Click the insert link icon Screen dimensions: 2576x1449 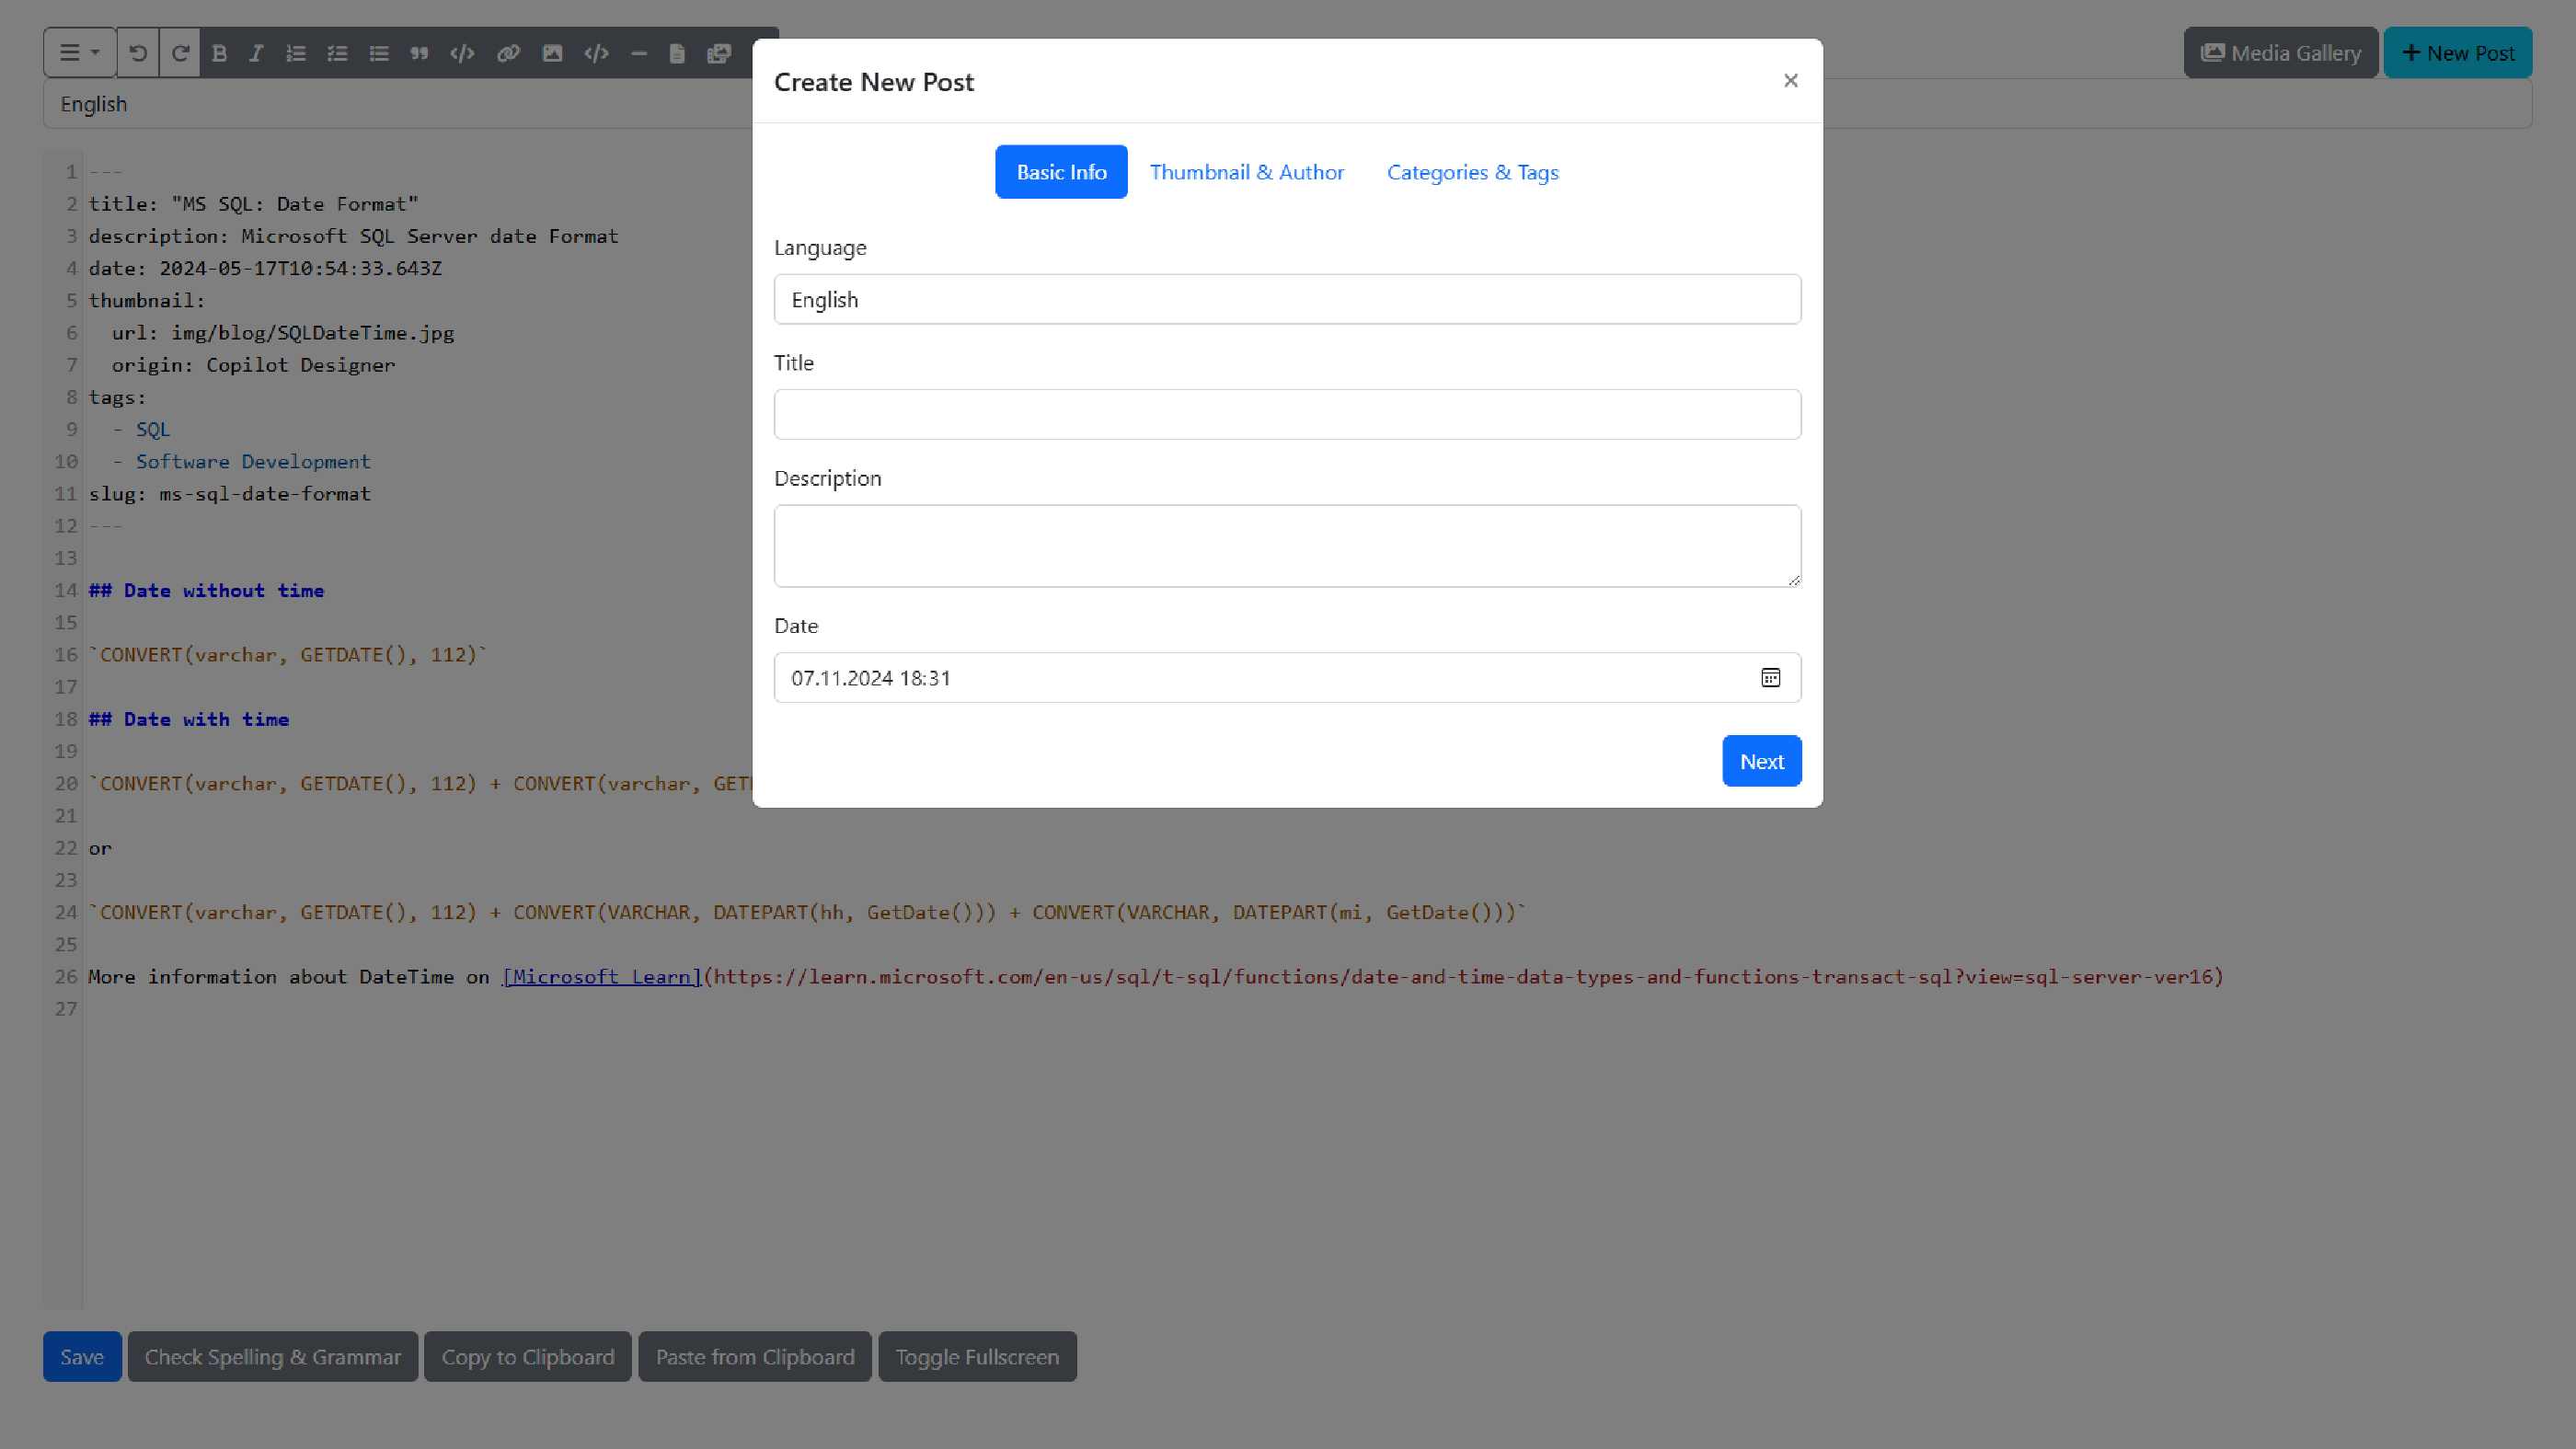(x=508, y=53)
